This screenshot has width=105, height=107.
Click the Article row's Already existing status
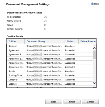coord(70,71)
